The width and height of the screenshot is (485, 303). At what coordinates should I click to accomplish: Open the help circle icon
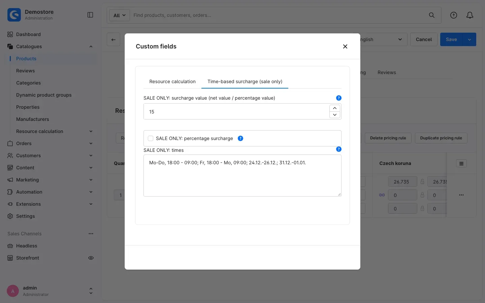click(454, 15)
